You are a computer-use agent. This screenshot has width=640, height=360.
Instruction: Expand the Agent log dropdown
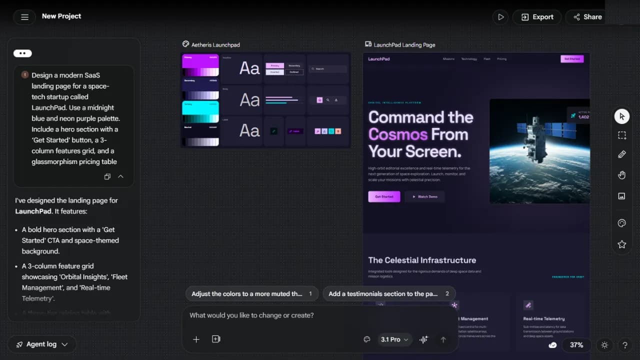(42, 344)
